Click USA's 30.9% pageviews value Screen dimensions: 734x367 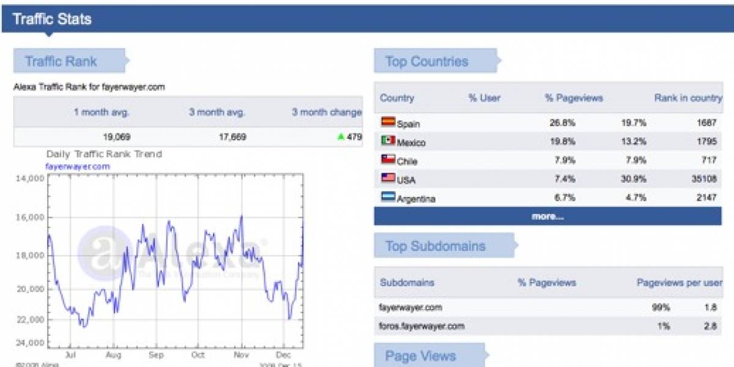(634, 179)
